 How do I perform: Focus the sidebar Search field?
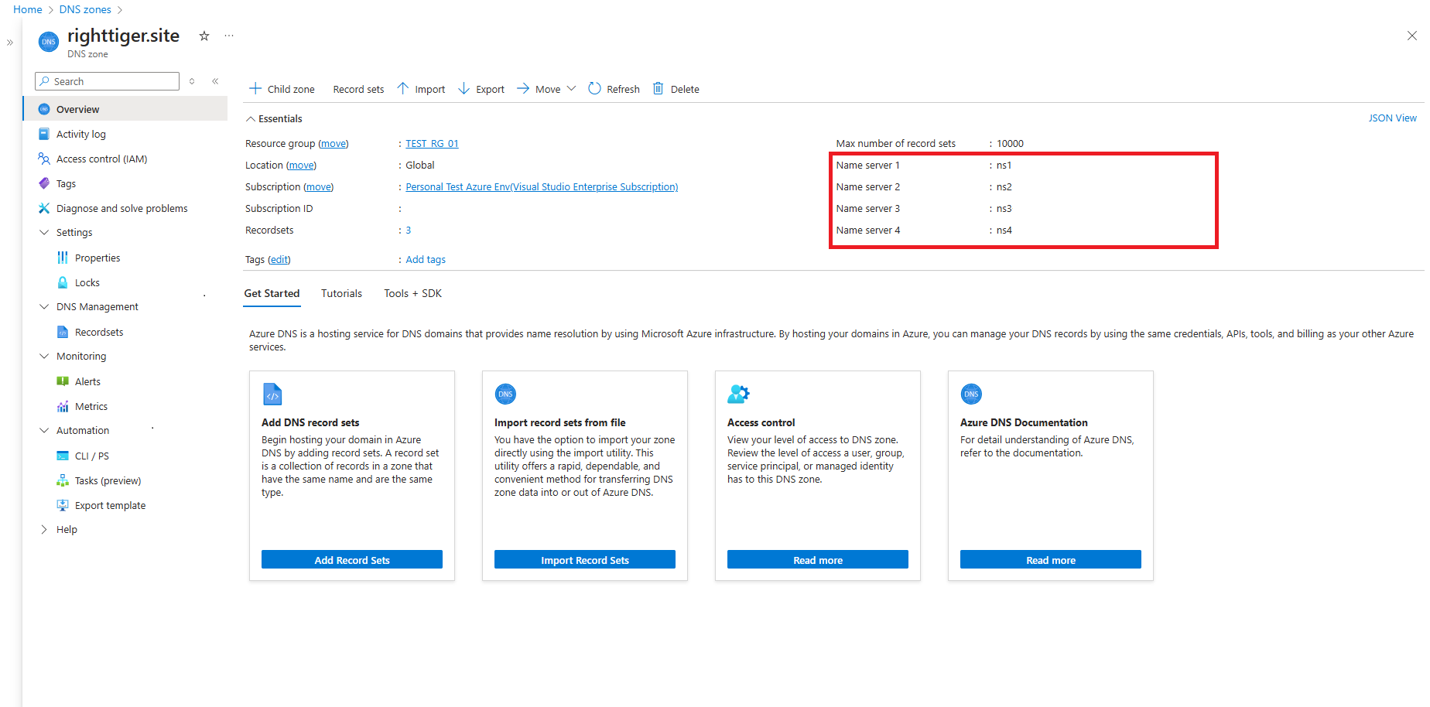(107, 81)
